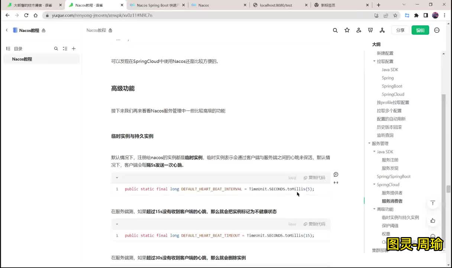
Task: Select Nacos教程 document in the directory
Action: click(42, 59)
